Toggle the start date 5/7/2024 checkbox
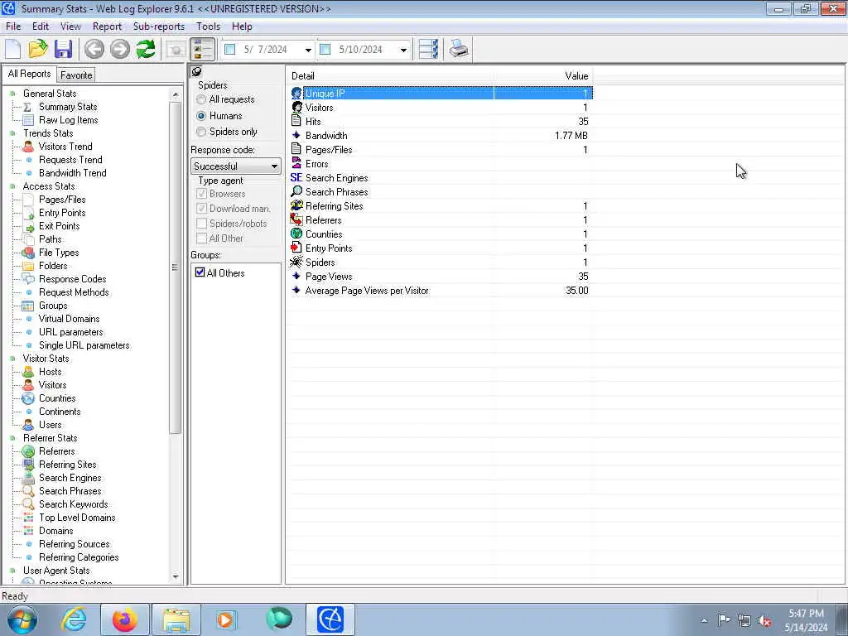 [x=230, y=49]
